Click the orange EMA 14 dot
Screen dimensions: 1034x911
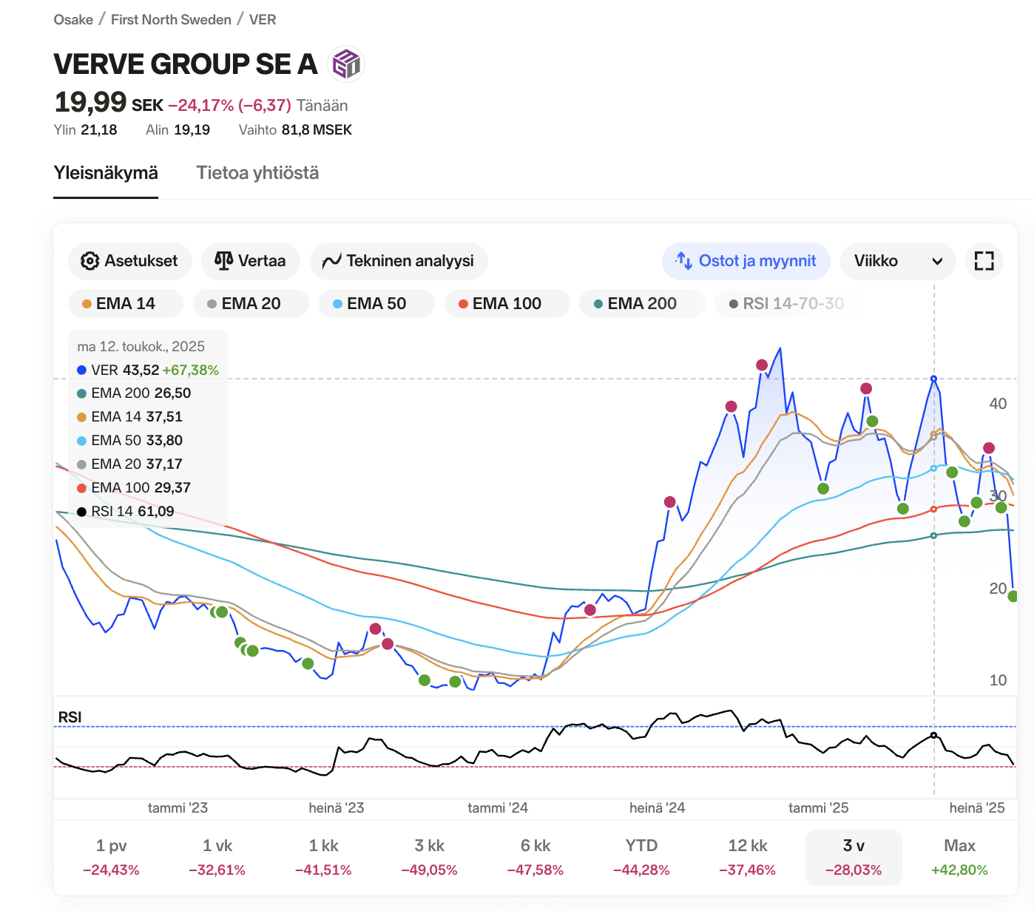click(x=87, y=304)
